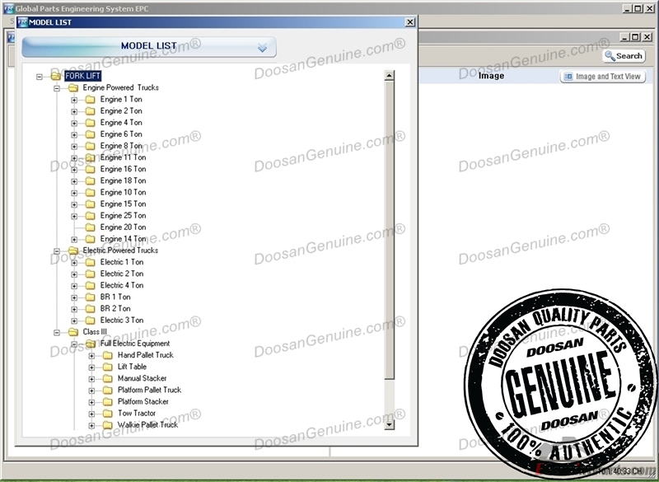Choose Walkie Pallet Truck entry
Viewport: 659px width, 482px height.
(147, 425)
